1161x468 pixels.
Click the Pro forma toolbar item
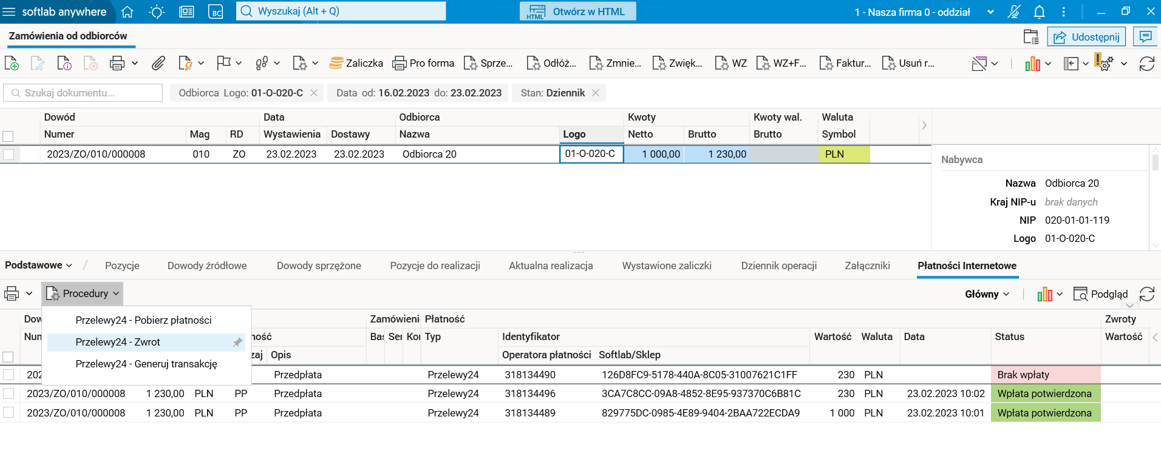[x=424, y=63]
